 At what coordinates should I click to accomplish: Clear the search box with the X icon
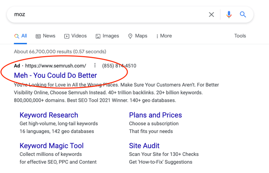click(211, 15)
